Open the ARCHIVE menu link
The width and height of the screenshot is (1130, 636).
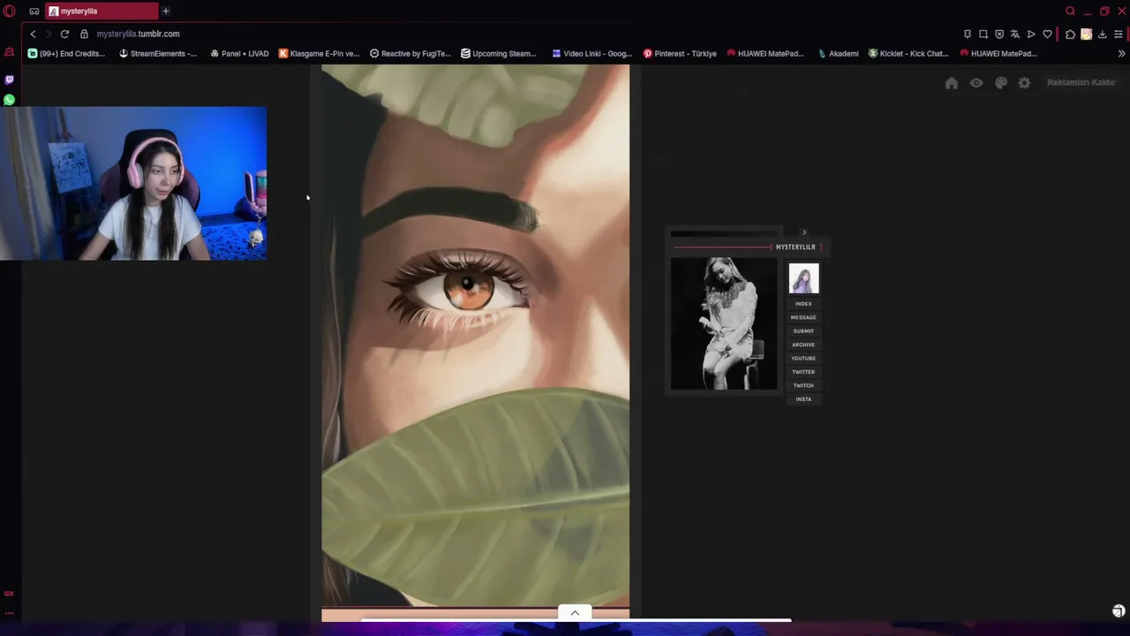point(803,344)
